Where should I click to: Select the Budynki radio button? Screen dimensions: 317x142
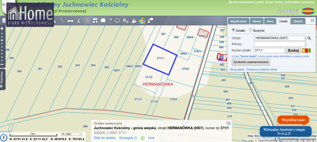coord(251,30)
